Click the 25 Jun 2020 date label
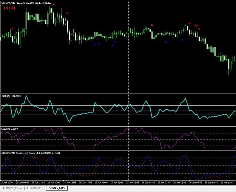 (6, 183)
